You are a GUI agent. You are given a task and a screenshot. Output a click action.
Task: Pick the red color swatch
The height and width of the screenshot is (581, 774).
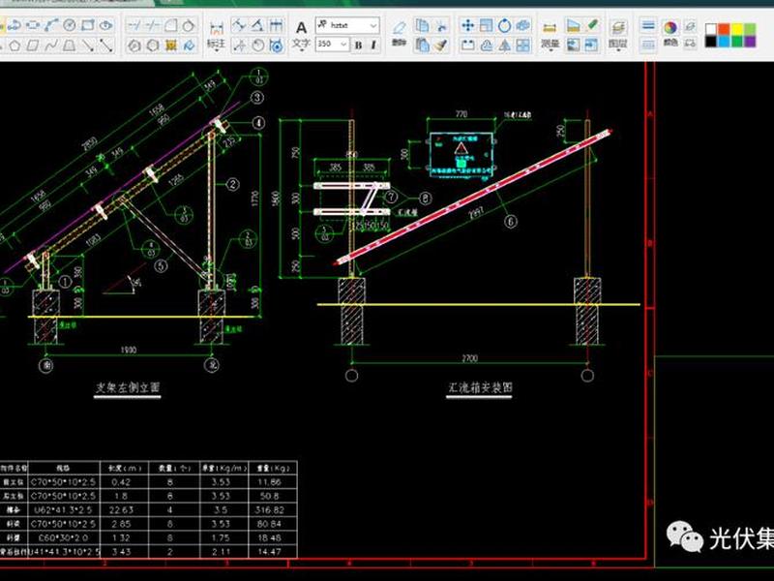(724, 29)
